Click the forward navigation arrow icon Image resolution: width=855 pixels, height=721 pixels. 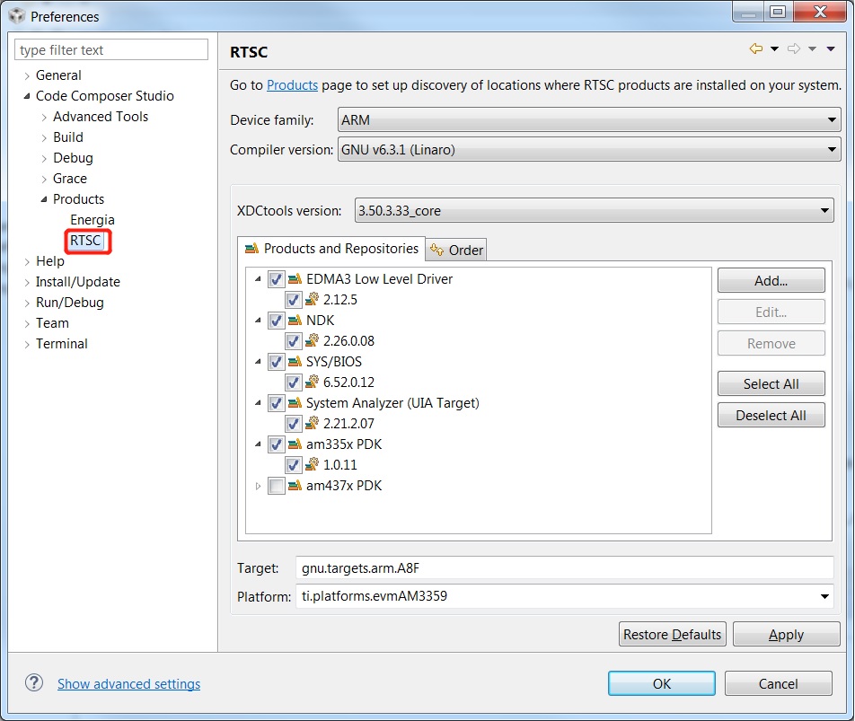point(794,48)
